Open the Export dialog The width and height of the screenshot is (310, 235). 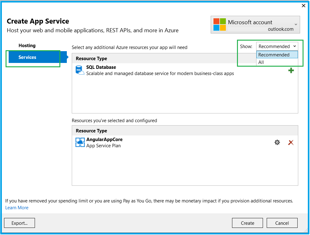[x=19, y=223]
